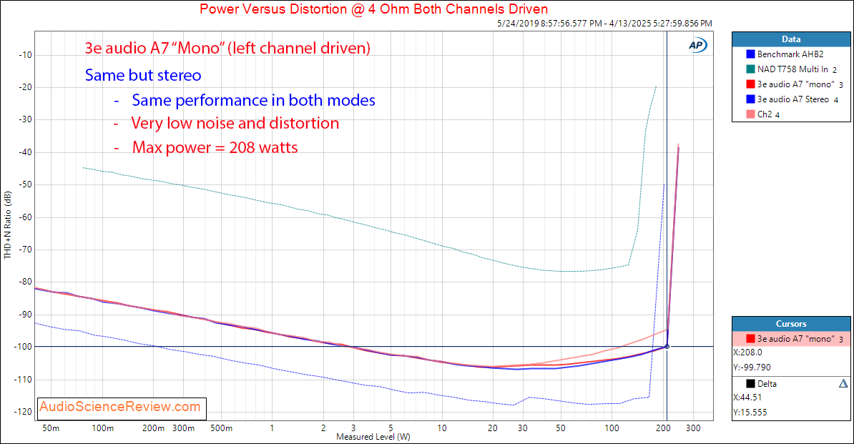Click Ch2 pink color swatch
Viewport: 854px width, 444px height.
(750, 114)
